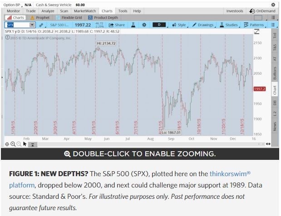Viewport: 281px width, 216px height.
Task: Open the Trd sidebar panel
Action: coord(274,36)
